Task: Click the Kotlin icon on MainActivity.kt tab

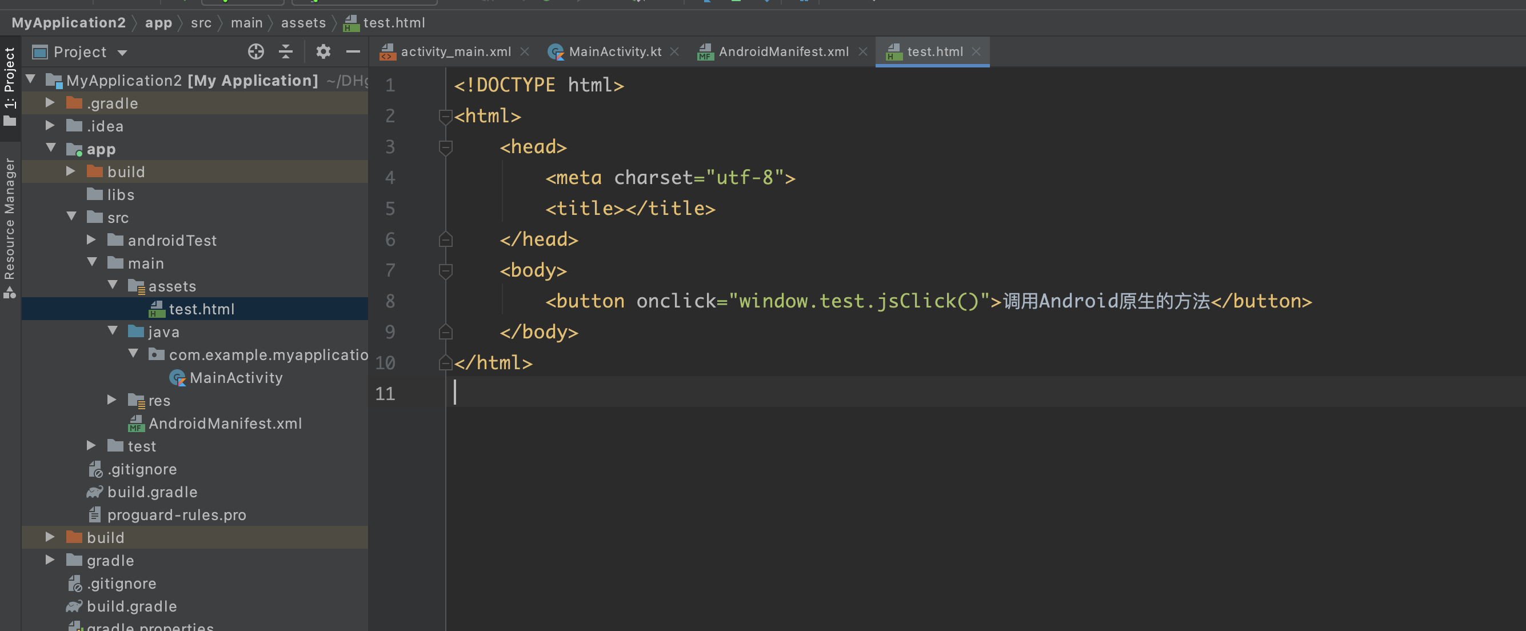Action: pyautogui.click(x=556, y=51)
